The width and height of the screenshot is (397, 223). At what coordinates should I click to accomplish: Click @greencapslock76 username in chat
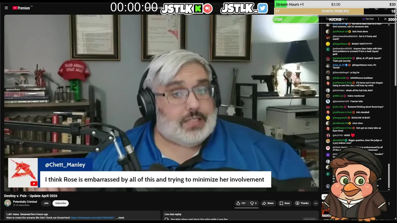click(342, 58)
